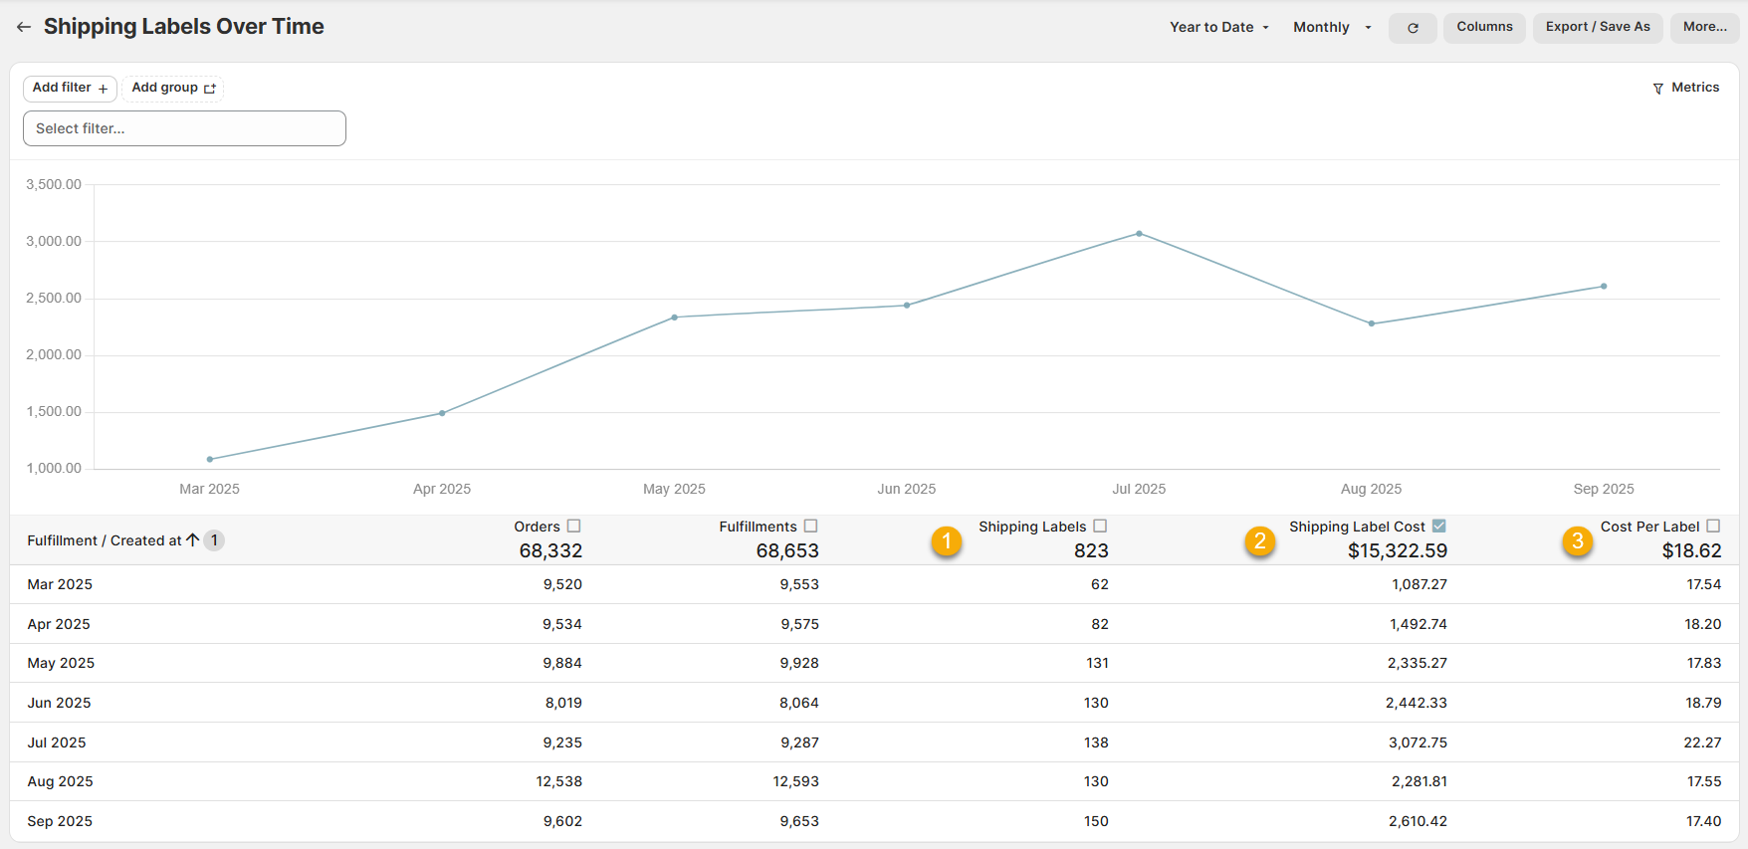Toggle the Fulfillments chart checkbox

(810, 526)
